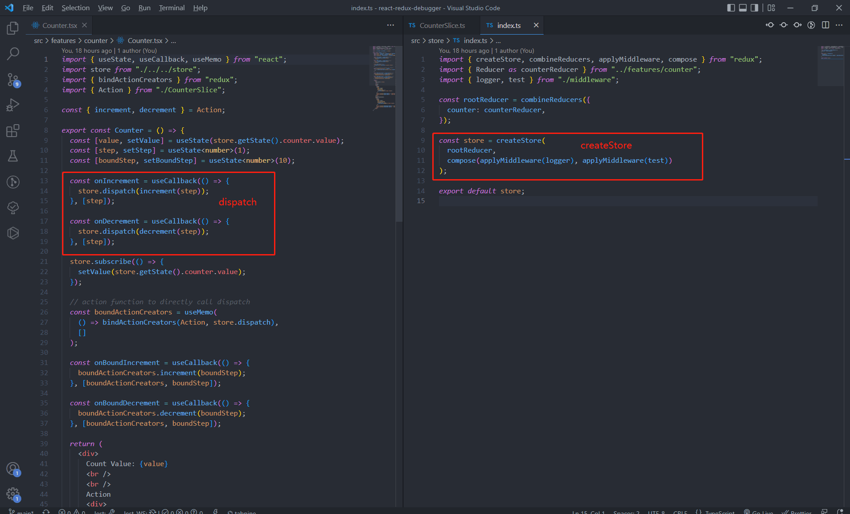Open More Actions in left editor group
The width and height of the screenshot is (850, 514).
(390, 25)
